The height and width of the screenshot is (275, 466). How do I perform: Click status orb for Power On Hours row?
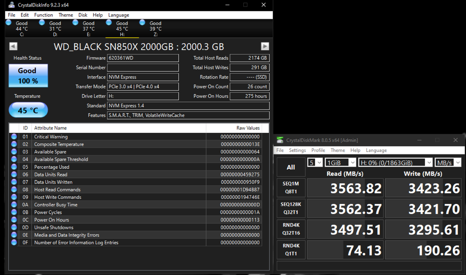[14, 220]
